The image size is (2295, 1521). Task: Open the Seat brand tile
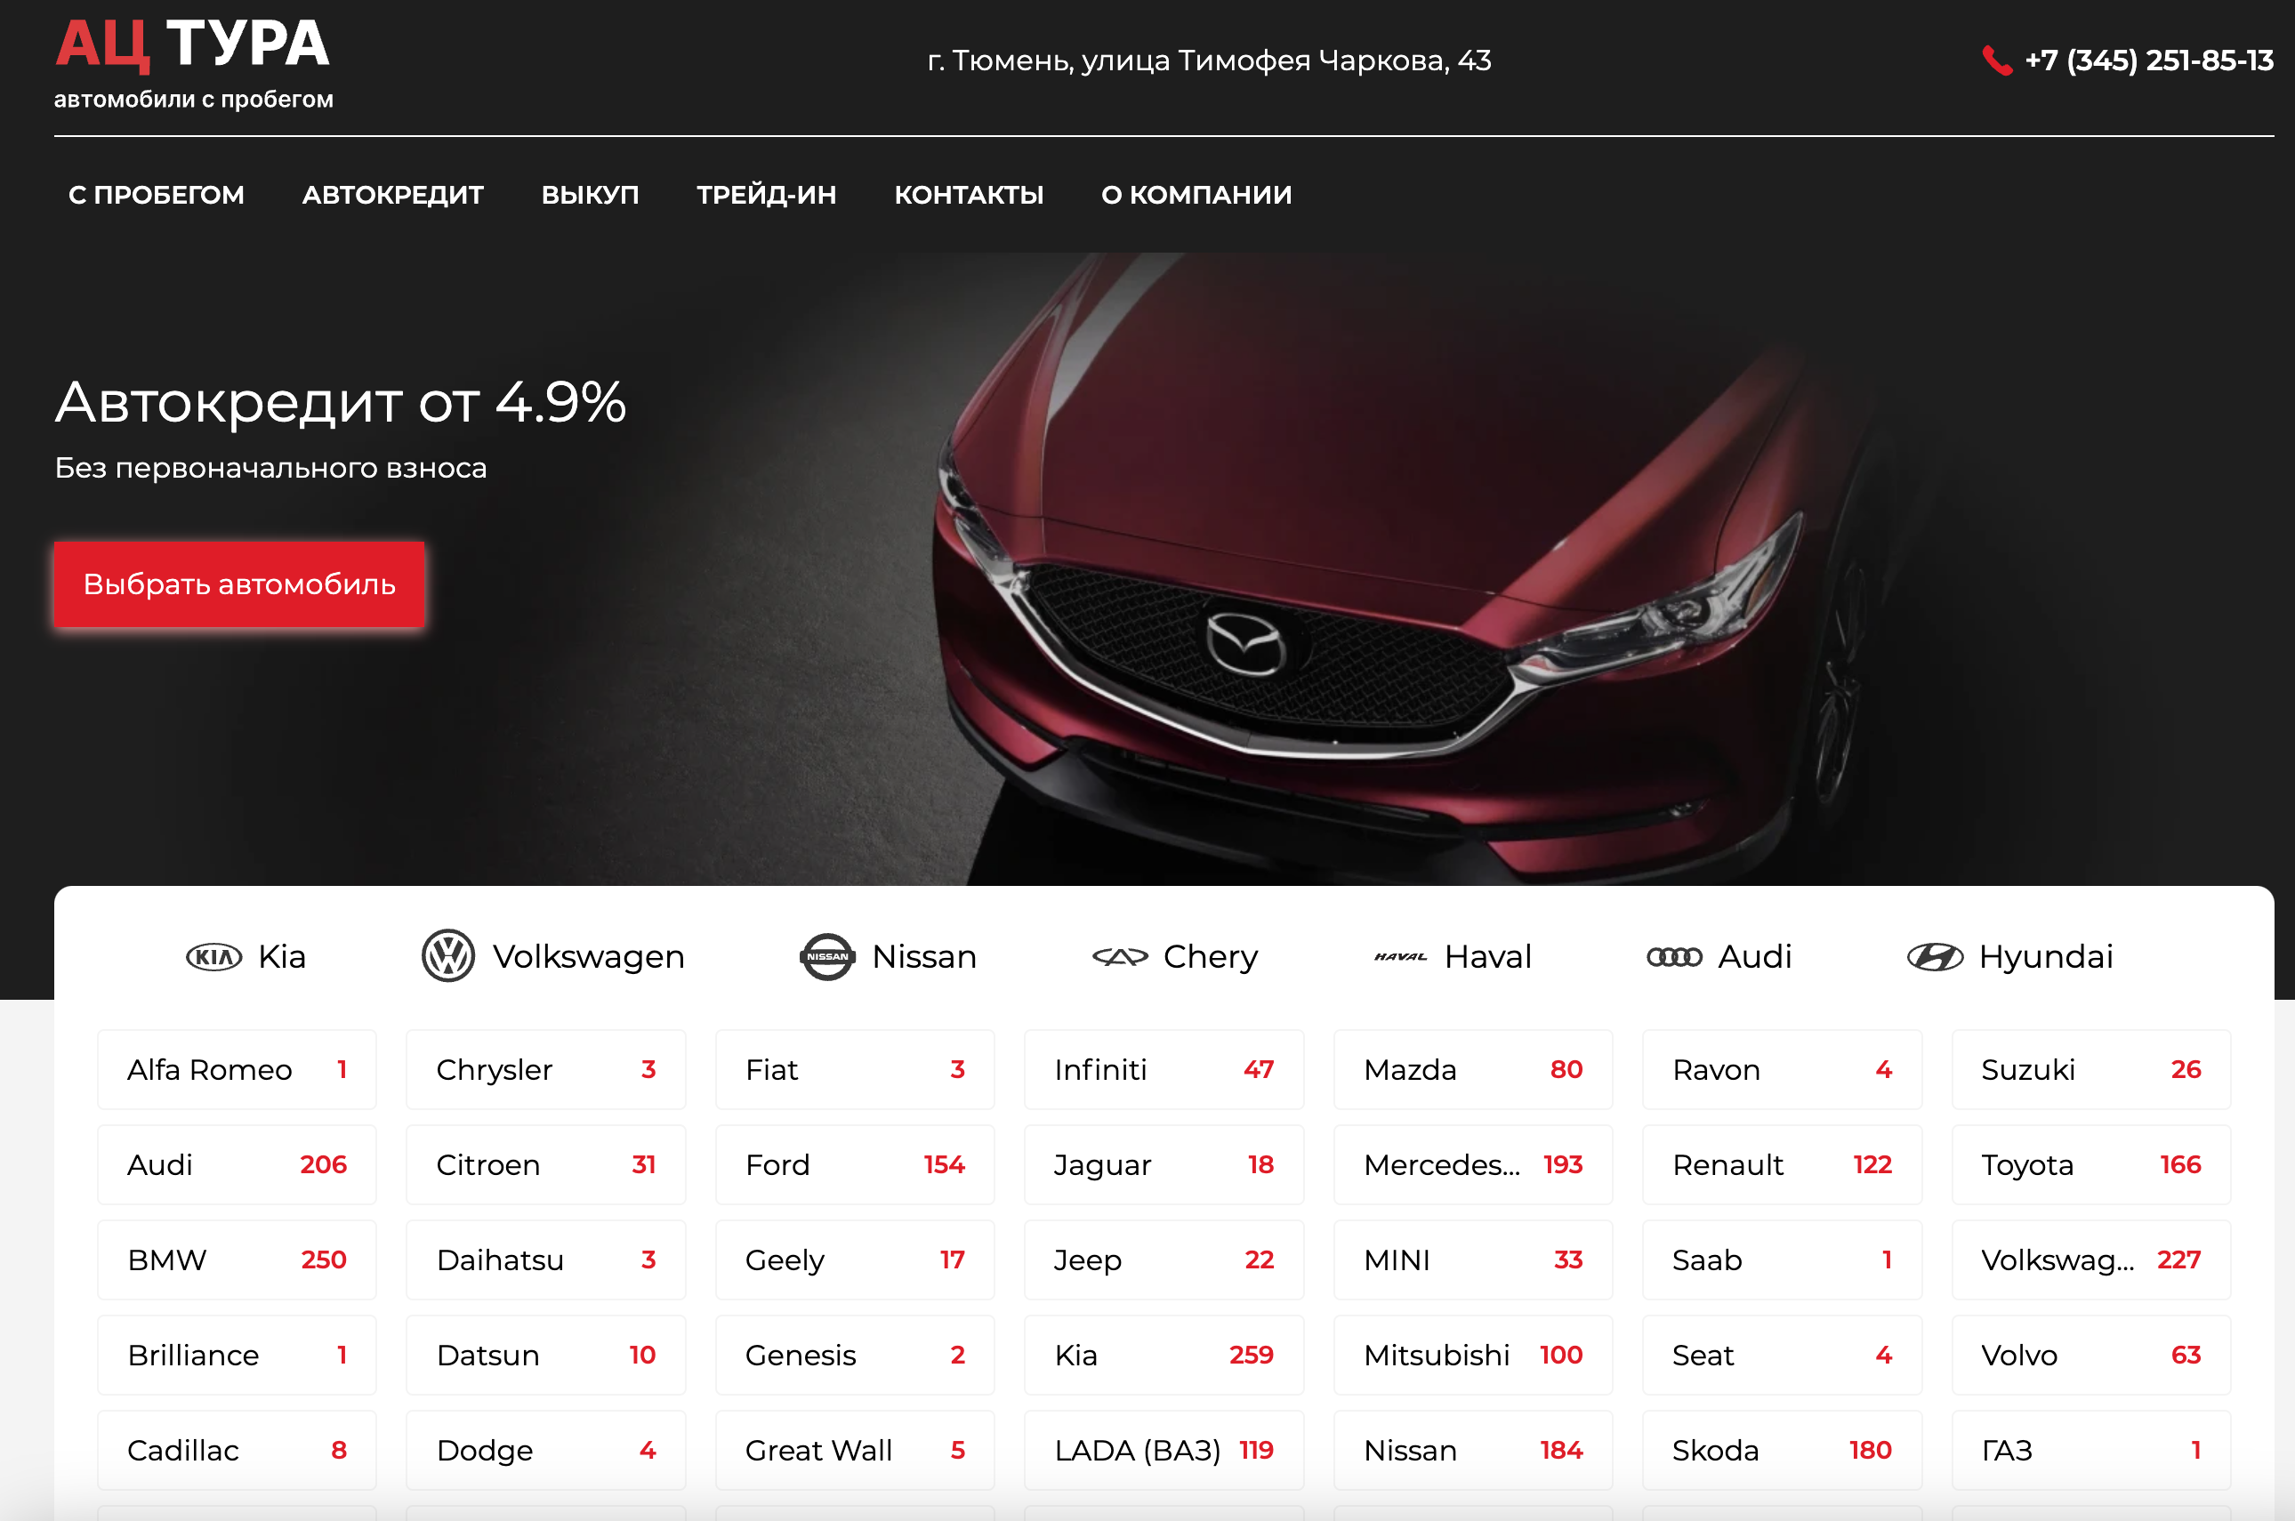pyautogui.click(x=1782, y=1354)
